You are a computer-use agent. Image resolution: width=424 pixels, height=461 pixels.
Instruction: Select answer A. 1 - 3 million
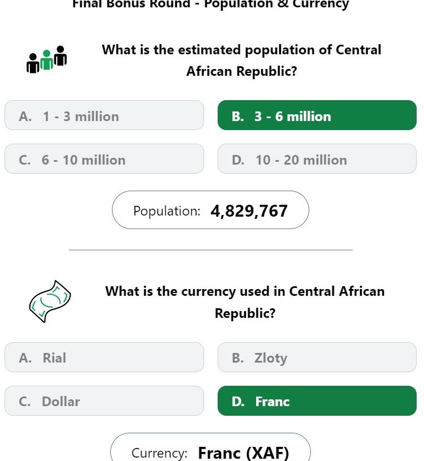pos(105,115)
